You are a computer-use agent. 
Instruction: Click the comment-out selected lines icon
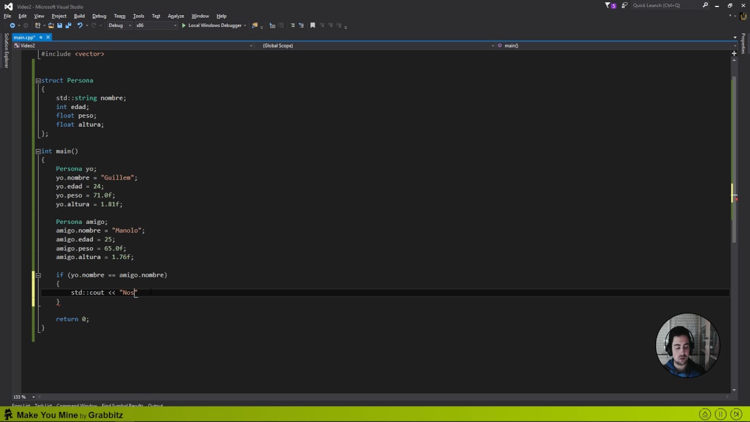293,25
